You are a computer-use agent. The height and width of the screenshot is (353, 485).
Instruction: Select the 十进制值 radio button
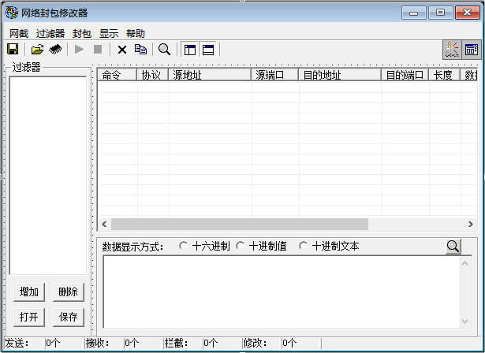point(241,246)
